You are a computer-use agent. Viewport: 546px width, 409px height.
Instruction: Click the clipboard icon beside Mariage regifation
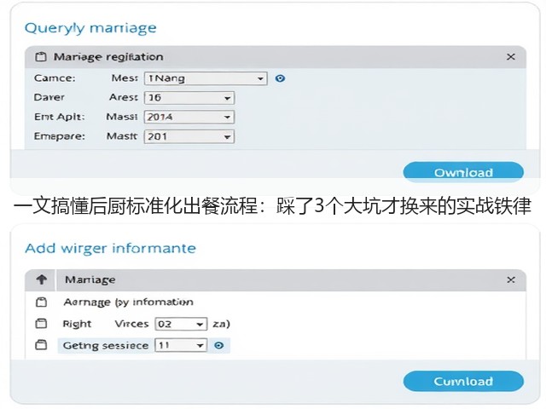[x=41, y=57]
